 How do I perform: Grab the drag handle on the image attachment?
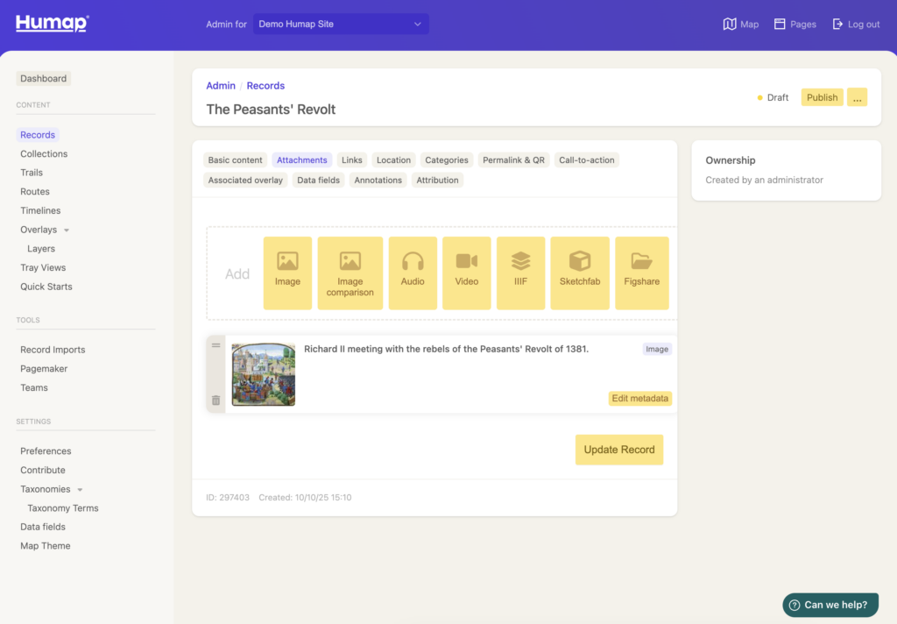coord(215,345)
